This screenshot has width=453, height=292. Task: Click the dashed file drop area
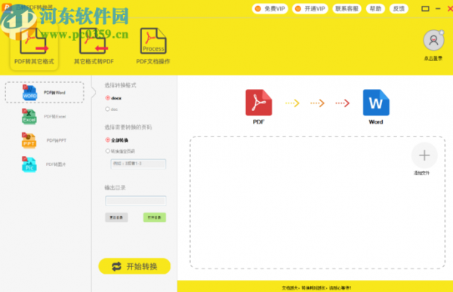coord(317,202)
